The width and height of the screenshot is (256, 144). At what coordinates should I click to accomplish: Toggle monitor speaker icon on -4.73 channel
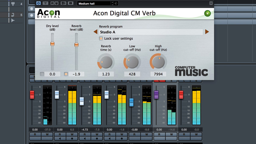[85, 139]
